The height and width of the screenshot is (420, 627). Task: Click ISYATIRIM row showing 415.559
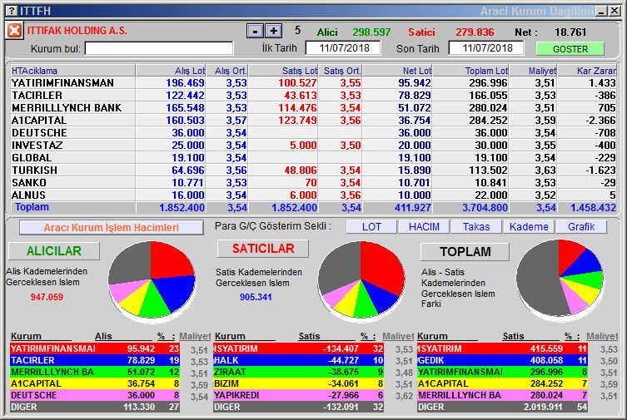coord(503,348)
